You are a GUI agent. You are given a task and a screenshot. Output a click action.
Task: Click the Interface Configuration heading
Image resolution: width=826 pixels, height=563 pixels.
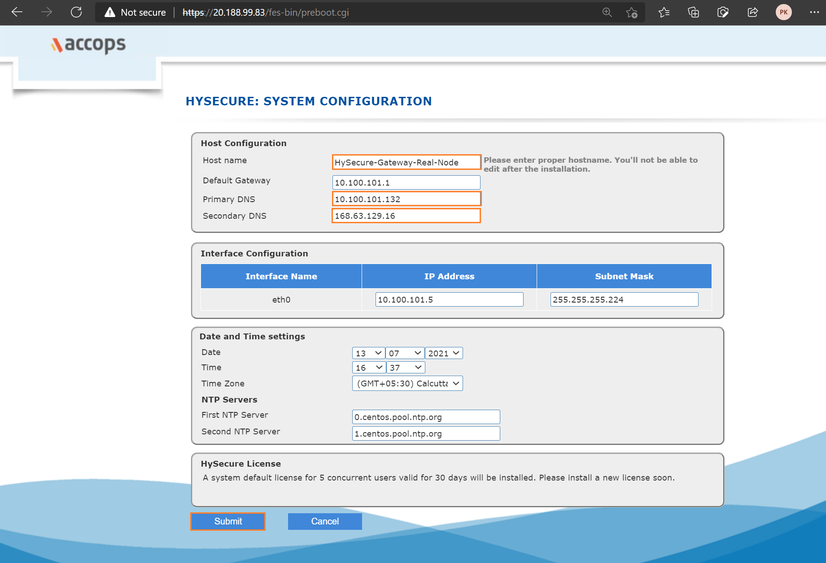(254, 253)
